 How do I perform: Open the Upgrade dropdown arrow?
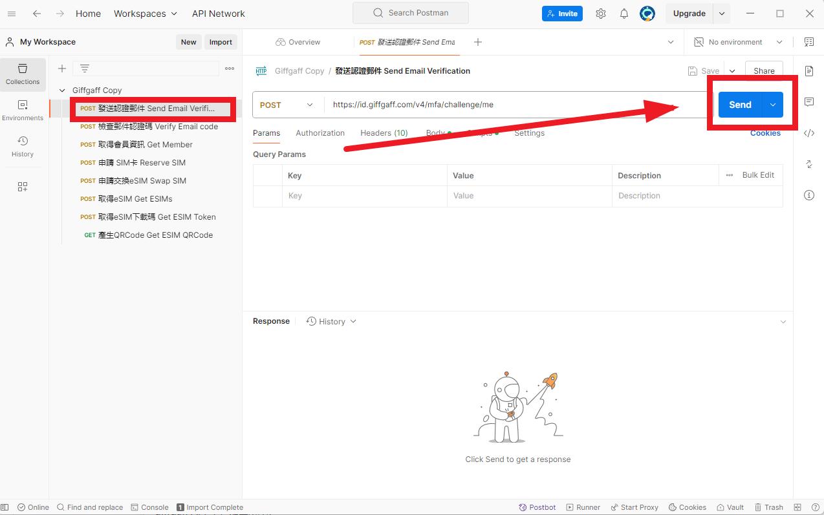[x=722, y=14]
